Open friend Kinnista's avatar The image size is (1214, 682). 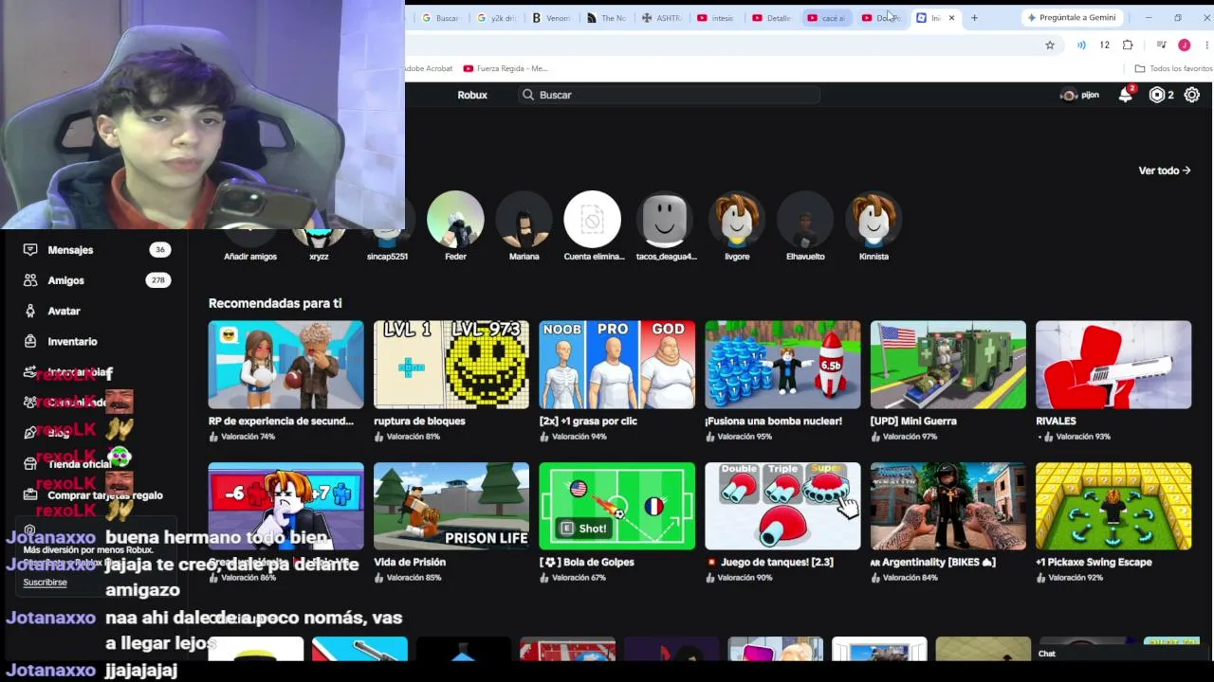[874, 220]
